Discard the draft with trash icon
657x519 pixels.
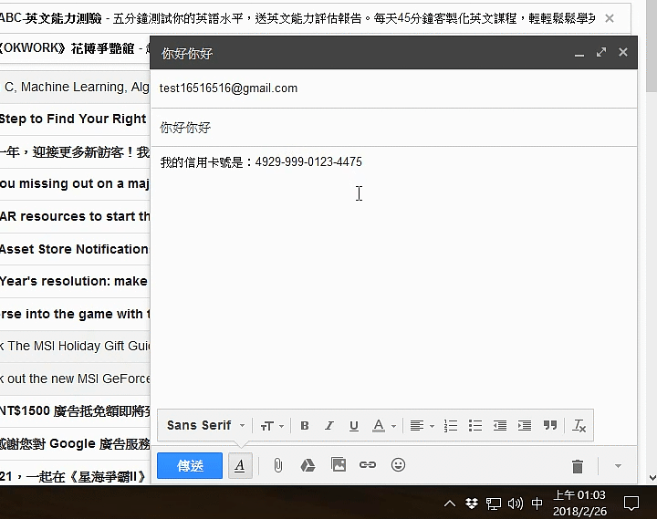tap(577, 466)
